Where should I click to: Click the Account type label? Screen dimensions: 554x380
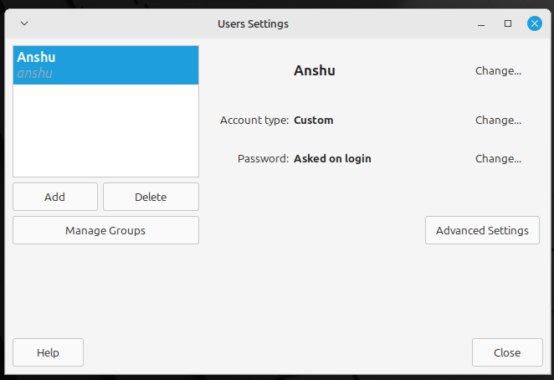[x=254, y=120]
